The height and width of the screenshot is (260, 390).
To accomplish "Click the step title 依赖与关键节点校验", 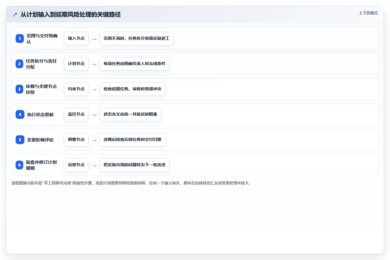I will [42, 89].
